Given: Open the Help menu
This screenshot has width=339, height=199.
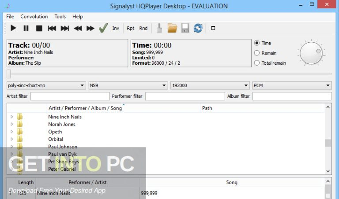Looking at the screenshot, I should [77, 17].
